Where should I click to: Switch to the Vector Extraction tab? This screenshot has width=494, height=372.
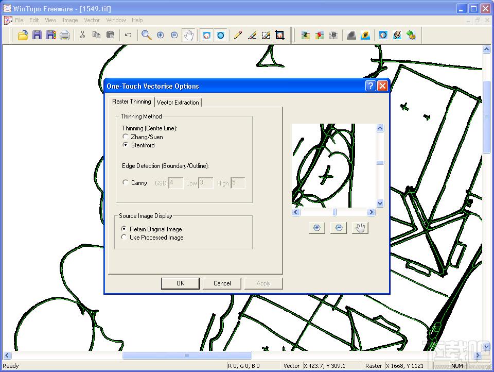click(x=178, y=102)
